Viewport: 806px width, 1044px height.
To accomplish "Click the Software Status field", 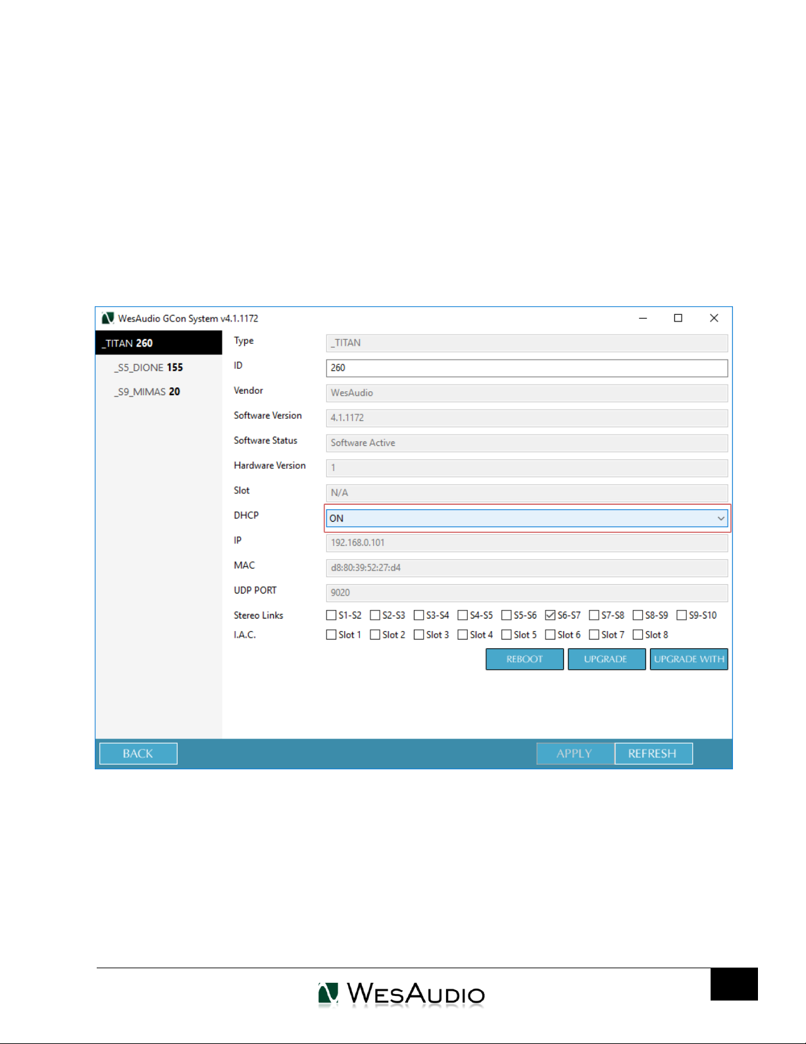I will click(x=527, y=443).
